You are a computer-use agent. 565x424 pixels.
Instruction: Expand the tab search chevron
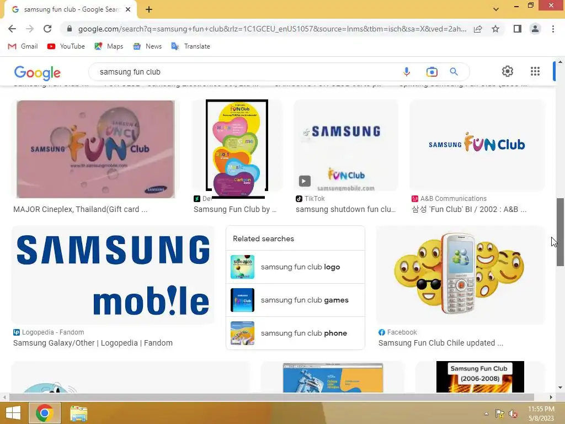(496, 9)
